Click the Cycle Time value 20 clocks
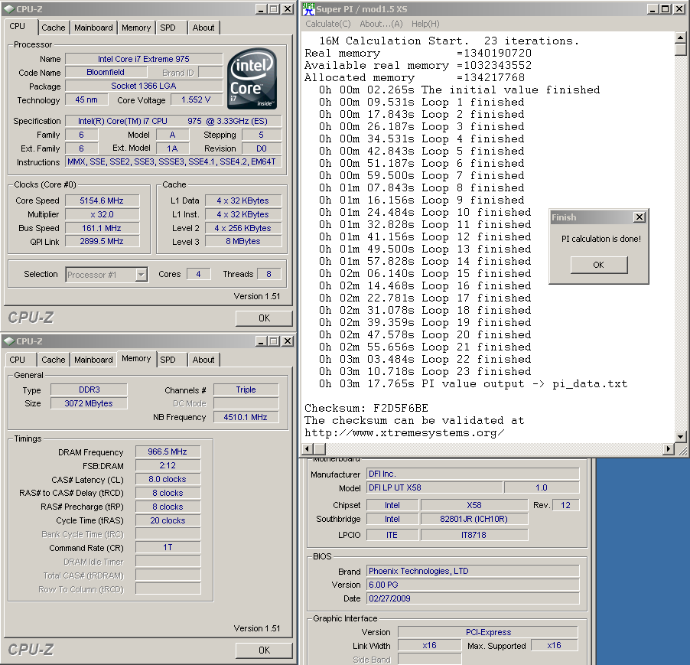Viewport: 690px width, 665px height. 168,520
